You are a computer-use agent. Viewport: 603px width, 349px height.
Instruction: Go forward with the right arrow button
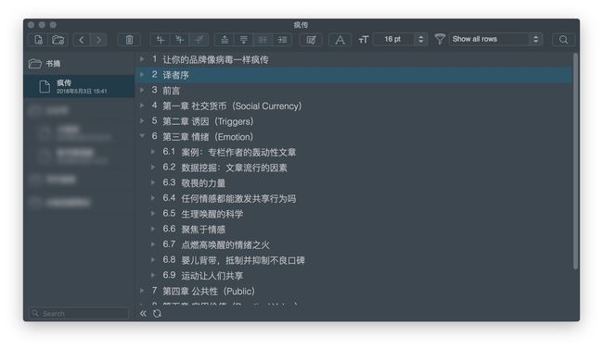[98, 40]
